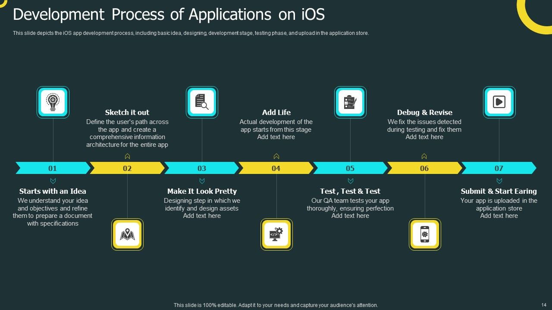Click the down chevron under step 07
The width and height of the screenshot is (552, 310).
499,181
